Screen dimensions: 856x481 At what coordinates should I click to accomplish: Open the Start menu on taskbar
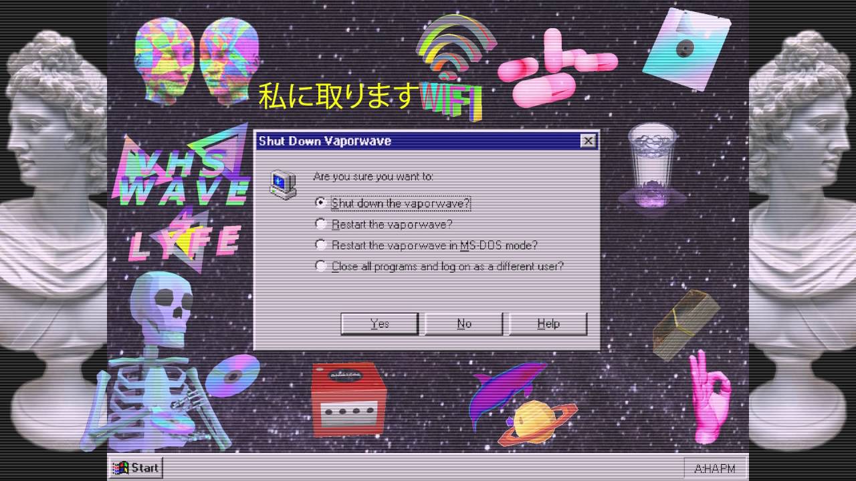[x=136, y=468]
